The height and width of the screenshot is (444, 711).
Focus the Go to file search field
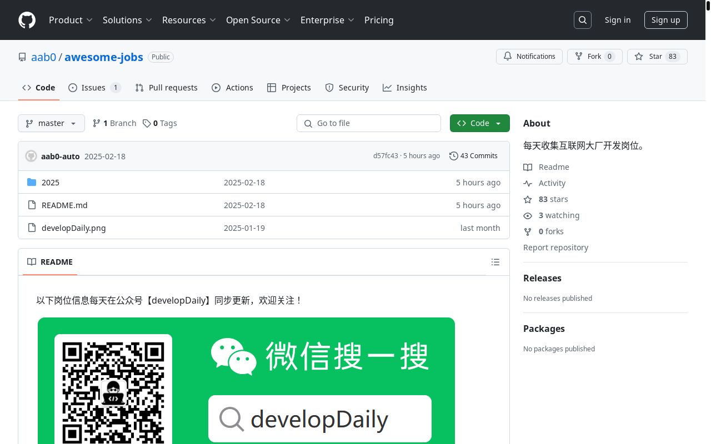coord(369,123)
